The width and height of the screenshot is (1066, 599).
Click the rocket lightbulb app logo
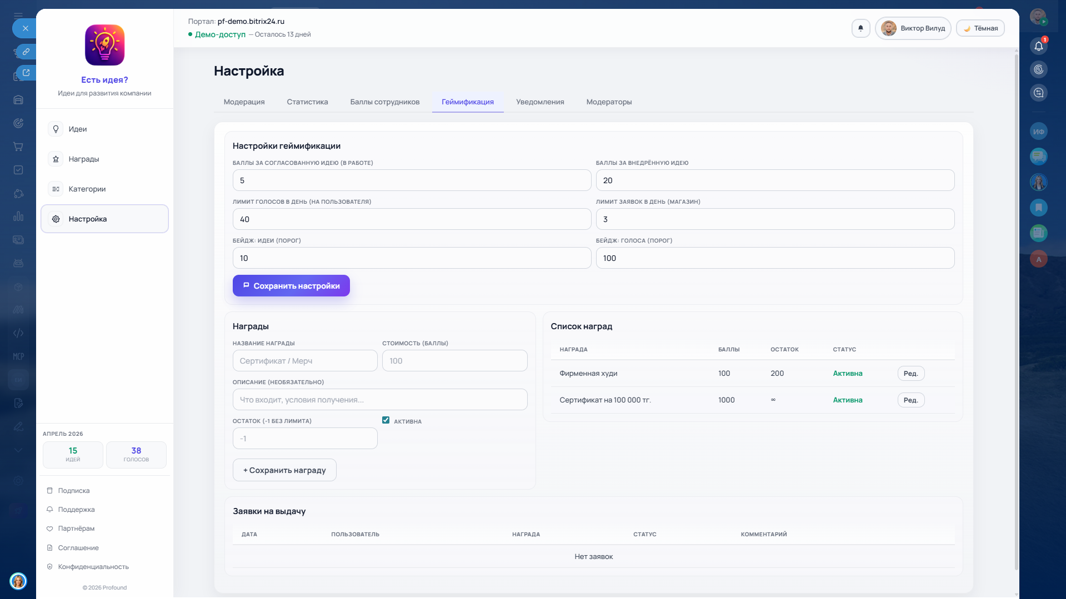pos(104,45)
